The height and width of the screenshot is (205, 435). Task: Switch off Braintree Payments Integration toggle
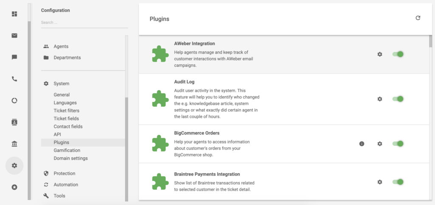(x=398, y=182)
